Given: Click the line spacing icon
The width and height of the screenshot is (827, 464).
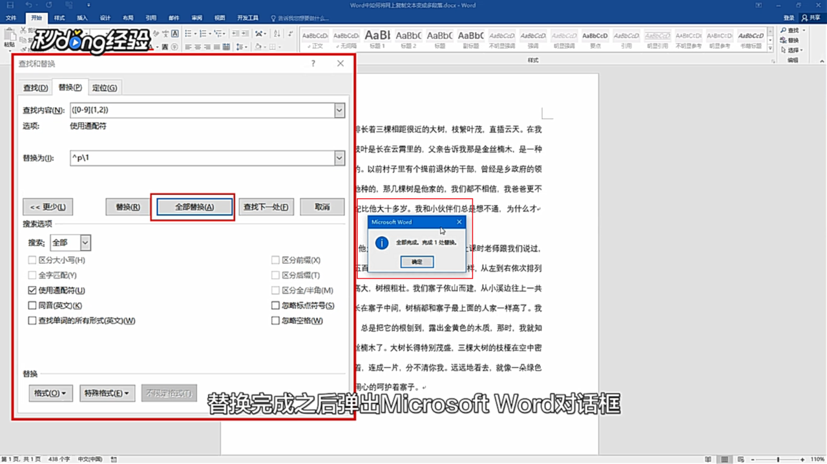Looking at the screenshot, I should 240,46.
